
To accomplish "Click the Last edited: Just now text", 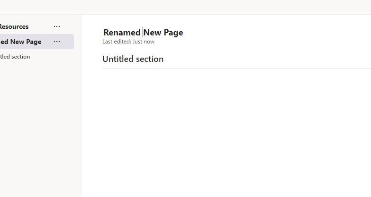I will pyautogui.click(x=128, y=42).
